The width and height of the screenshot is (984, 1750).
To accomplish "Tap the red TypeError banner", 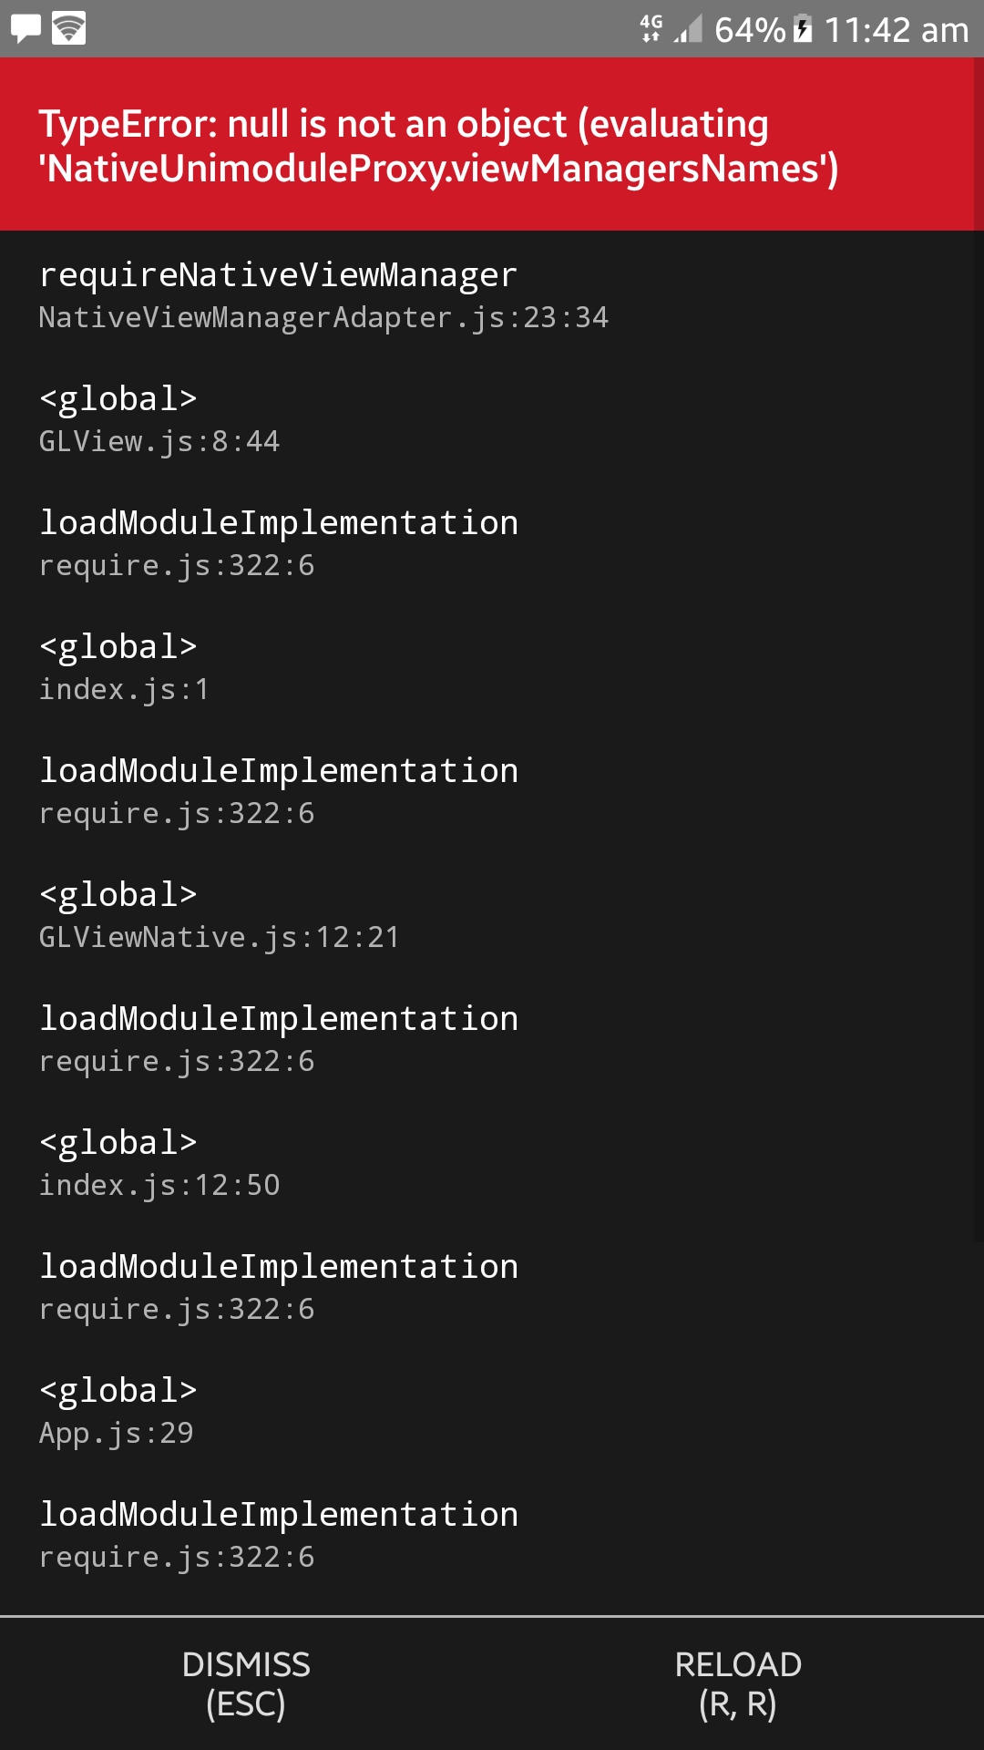I will (492, 143).
